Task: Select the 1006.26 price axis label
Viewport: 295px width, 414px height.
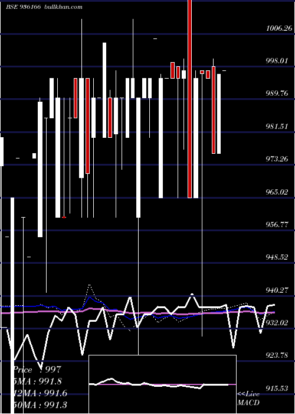Action: tap(279, 28)
